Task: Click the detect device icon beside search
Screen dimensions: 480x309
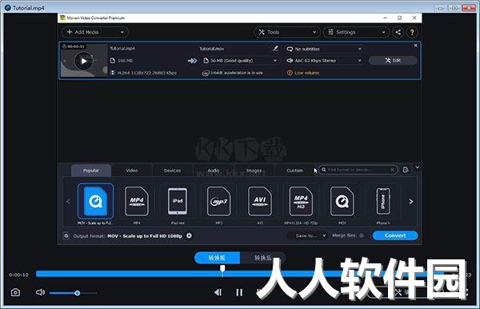Action: point(406,170)
